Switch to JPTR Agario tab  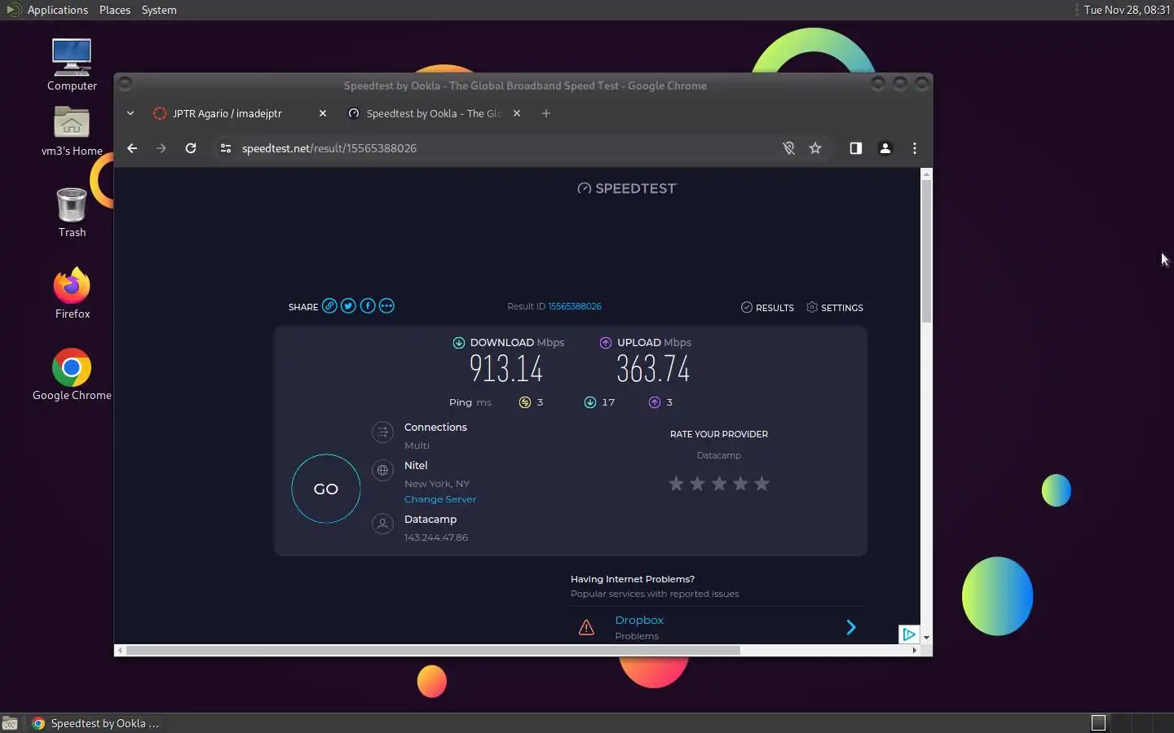227,113
